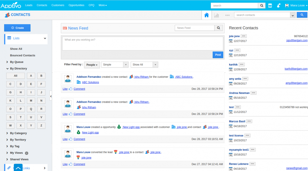Filter directory by All button
The image size is (308, 171).
pos(15,76)
